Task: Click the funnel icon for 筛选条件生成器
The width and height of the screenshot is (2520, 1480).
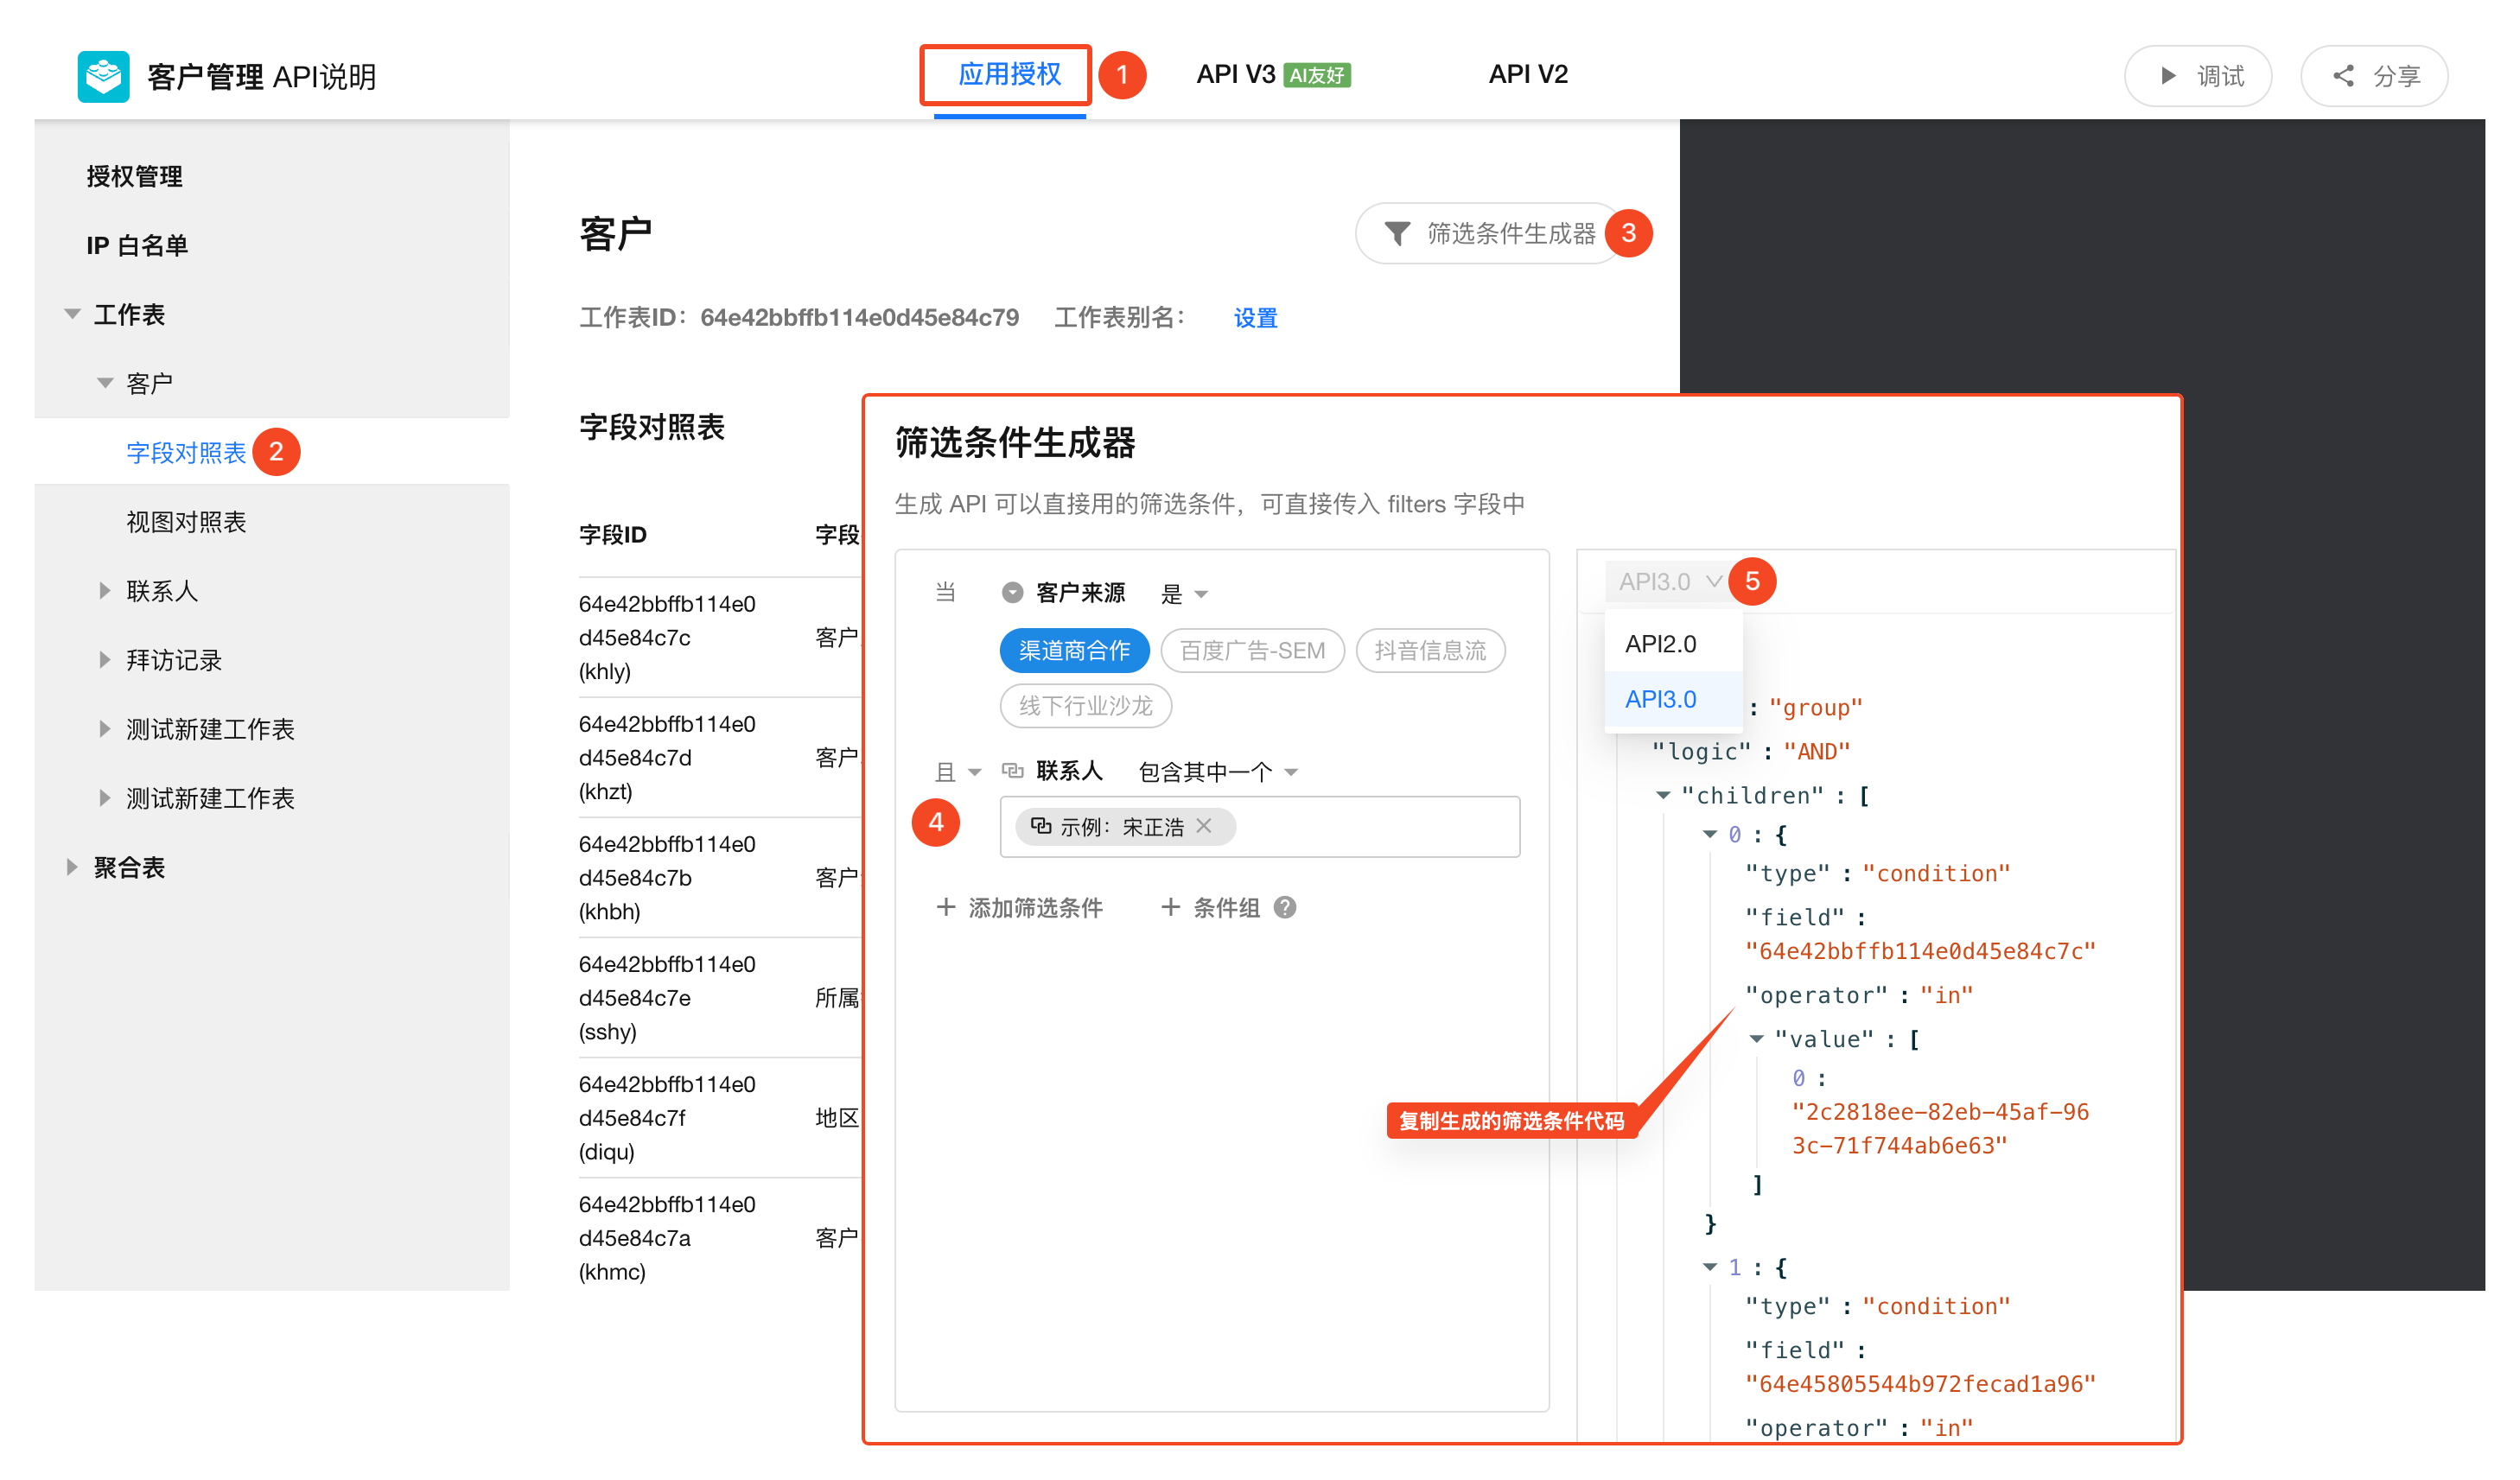Action: click(x=1397, y=233)
